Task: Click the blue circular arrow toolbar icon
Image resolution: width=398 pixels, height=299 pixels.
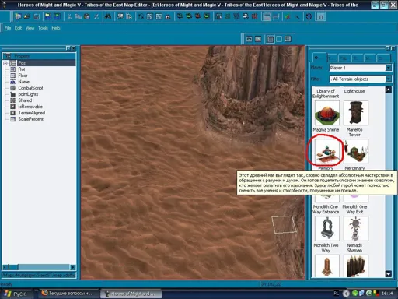Action: tap(309, 17)
